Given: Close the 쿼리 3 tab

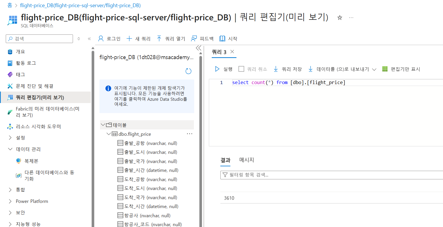Looking at the screenshot, I should pos(232,52).
